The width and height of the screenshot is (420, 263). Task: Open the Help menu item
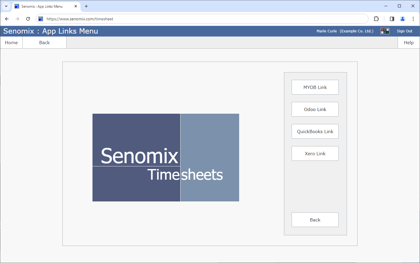(409, 43)
